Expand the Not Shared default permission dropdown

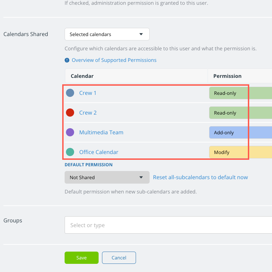(107, 177)
